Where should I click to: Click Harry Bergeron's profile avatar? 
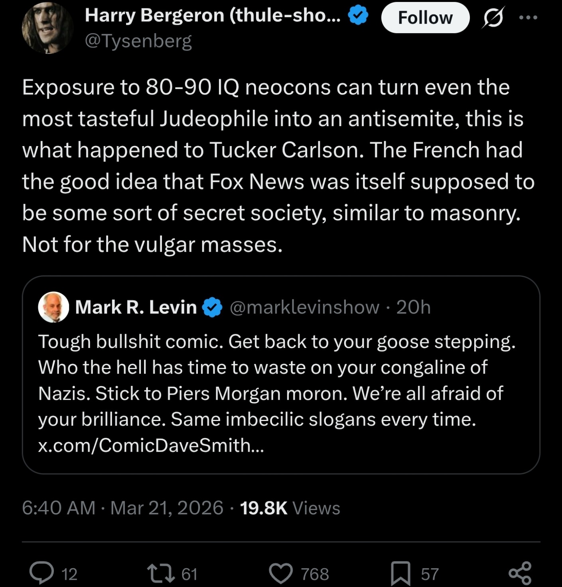[x=47, y=28]
